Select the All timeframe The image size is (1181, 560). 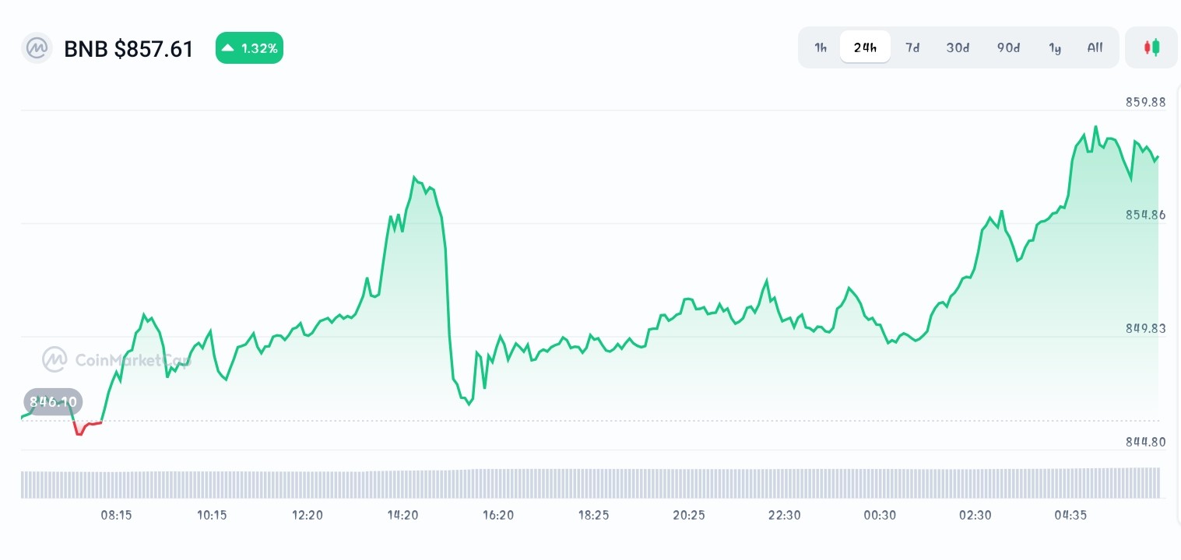[x=1095, y=47]
